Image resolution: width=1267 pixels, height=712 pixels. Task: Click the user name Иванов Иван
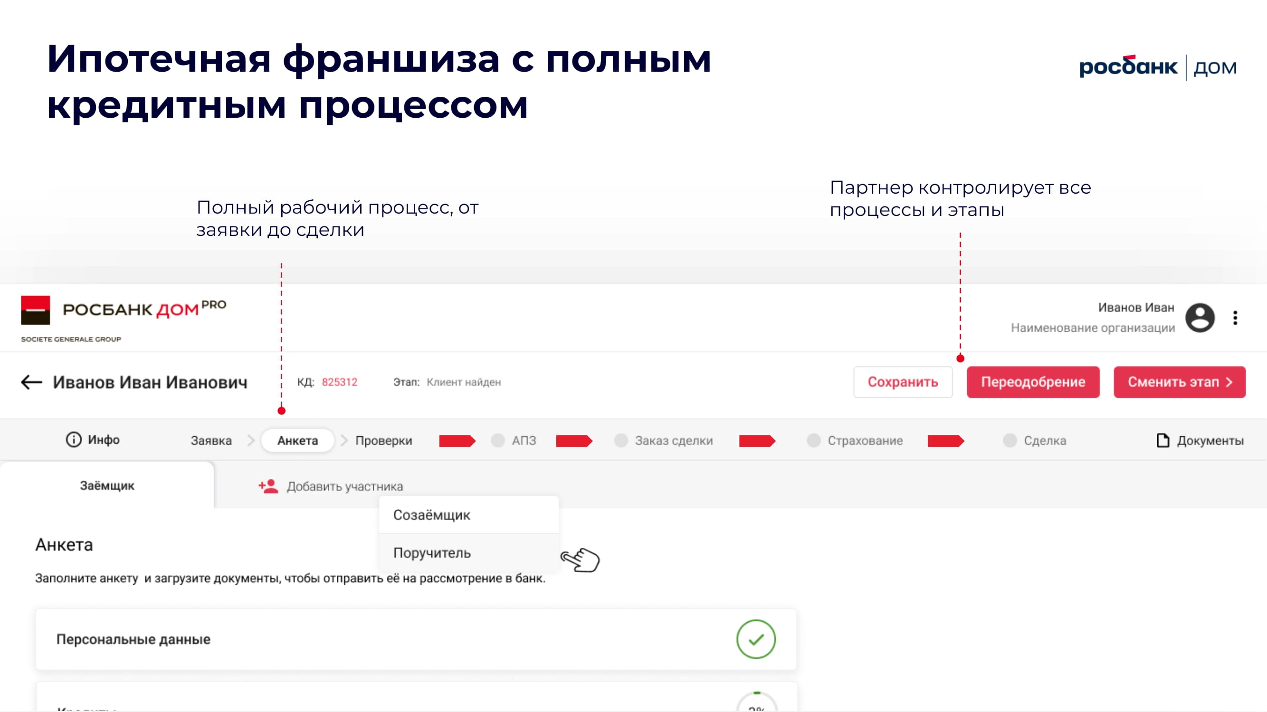(1136, 308)
